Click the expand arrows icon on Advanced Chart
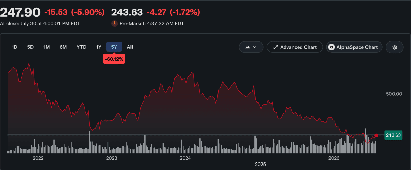The image size is (411, 170). [275, 47]
